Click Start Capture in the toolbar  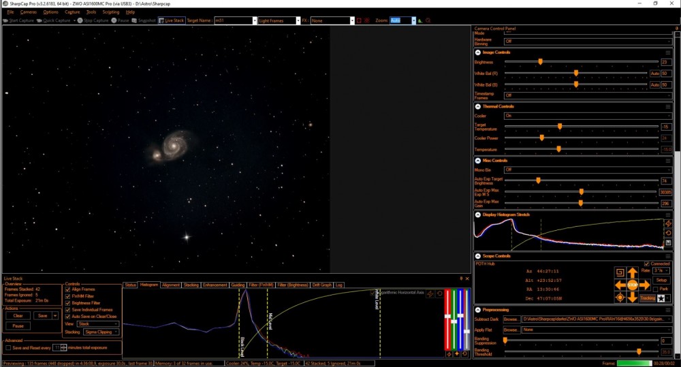pos(18,20)
